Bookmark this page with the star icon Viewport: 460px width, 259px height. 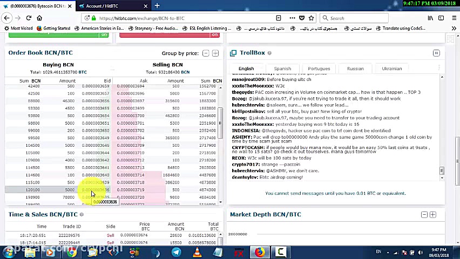click(x=312, y=18)
